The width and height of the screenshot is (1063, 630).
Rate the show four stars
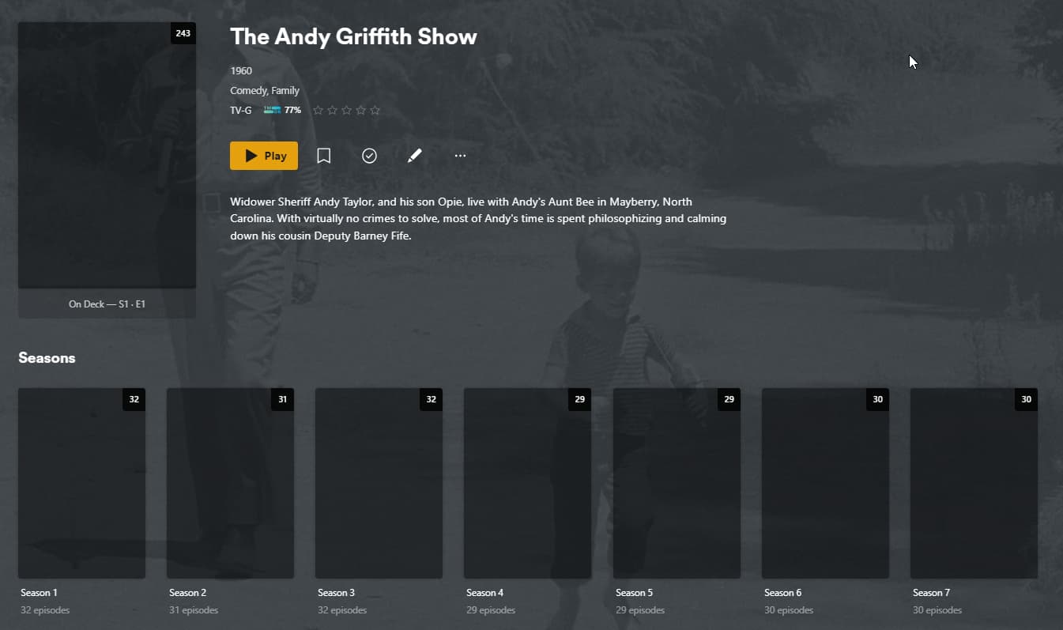(360, 111)
